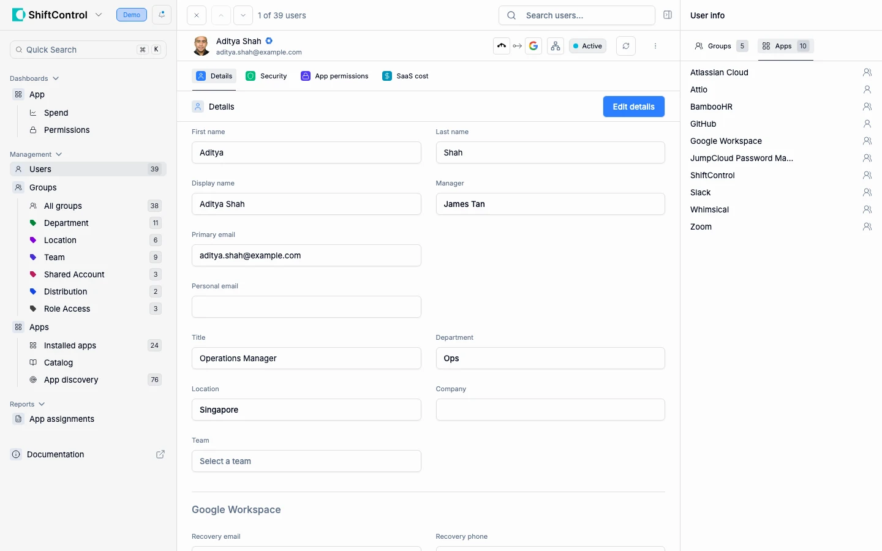Click user icon for GitHub row
Viewport: 882px width, 551px height.
(x=867, y=124)
